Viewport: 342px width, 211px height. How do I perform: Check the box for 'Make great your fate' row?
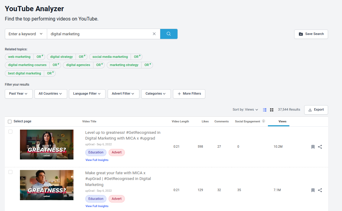[11, 172]
